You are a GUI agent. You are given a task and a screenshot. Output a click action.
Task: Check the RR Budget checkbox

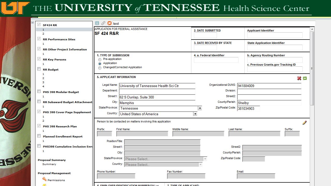pyautogui.click(x=39, y=69)
